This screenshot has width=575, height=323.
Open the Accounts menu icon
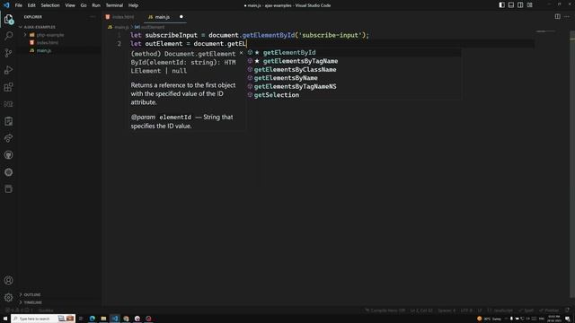coord(8,281)
